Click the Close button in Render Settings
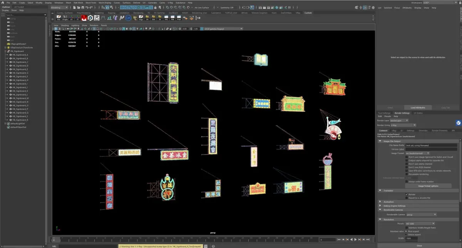The width and height of the screenshot is (462, 248). (x=419, y=245)
